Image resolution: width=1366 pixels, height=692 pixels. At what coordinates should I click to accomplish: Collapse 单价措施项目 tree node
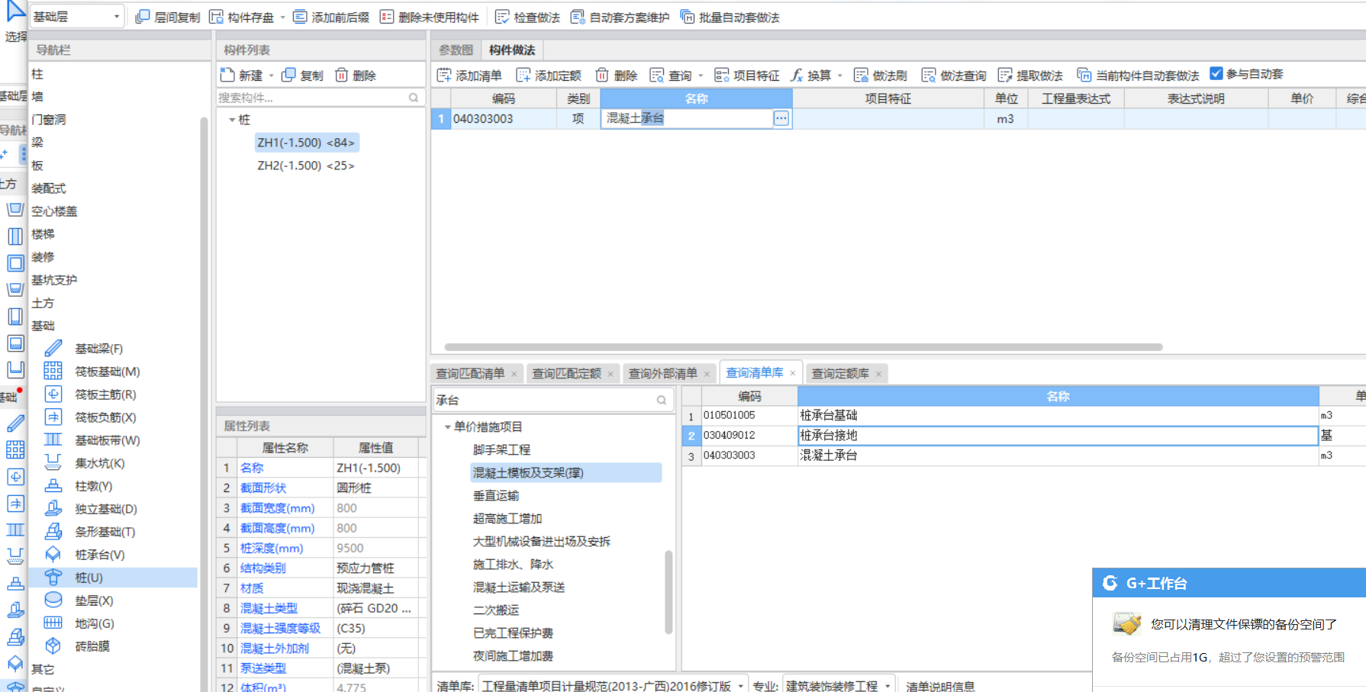click(x=447, y=426)
